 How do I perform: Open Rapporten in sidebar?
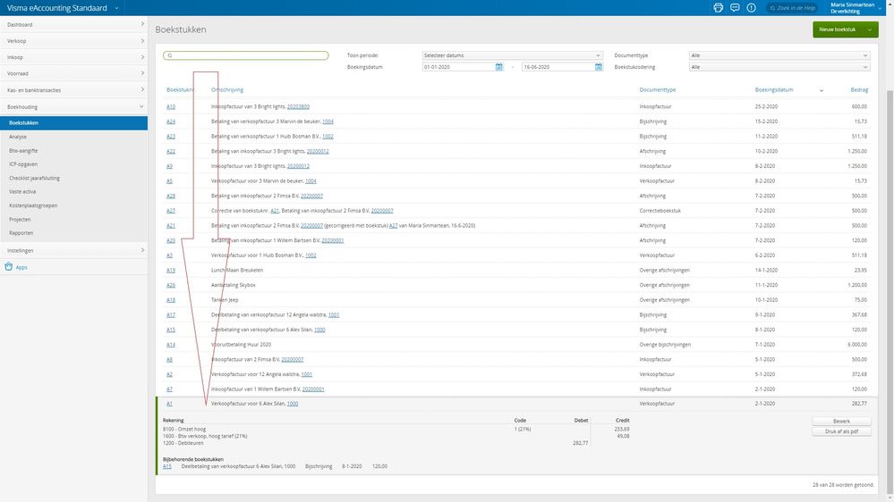click(21, 233)
